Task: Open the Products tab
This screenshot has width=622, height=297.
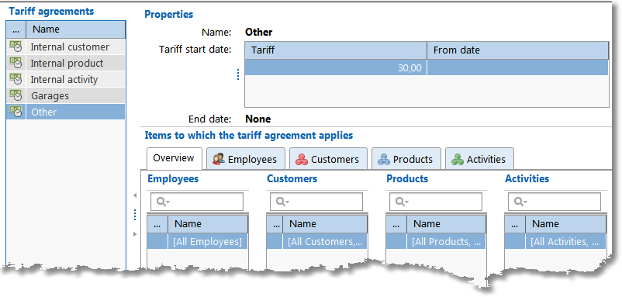Action: [406, 160]
